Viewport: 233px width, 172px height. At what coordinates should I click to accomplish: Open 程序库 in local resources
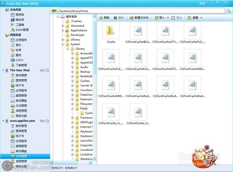pyautogui.click(x=18, y=15)
